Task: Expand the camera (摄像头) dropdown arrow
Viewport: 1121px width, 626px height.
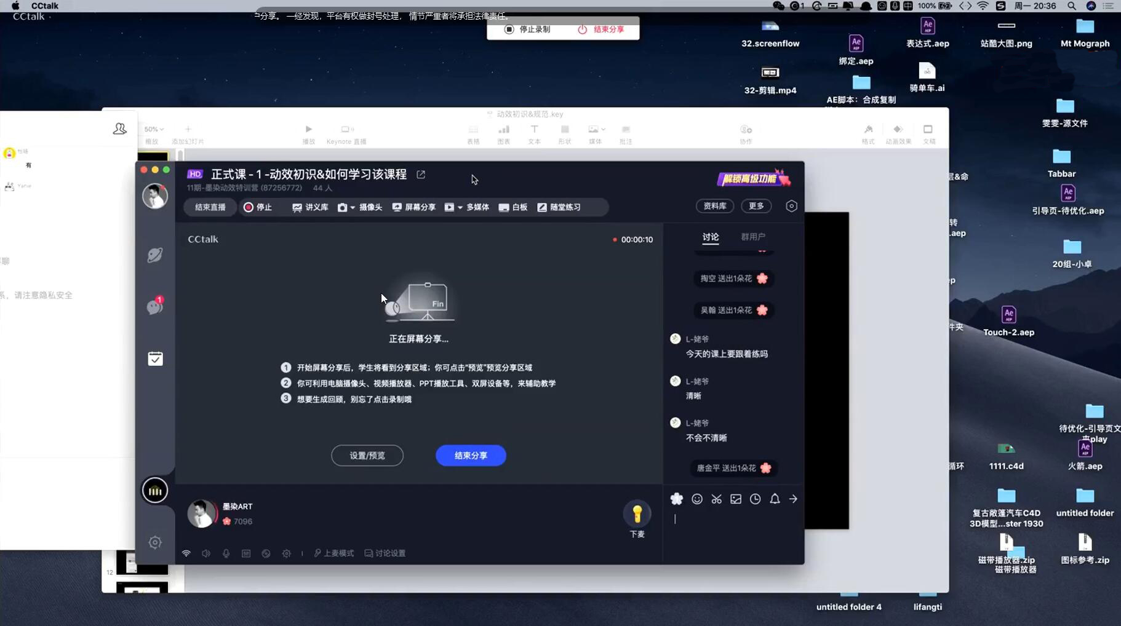Action: click(x=353, y=208)
